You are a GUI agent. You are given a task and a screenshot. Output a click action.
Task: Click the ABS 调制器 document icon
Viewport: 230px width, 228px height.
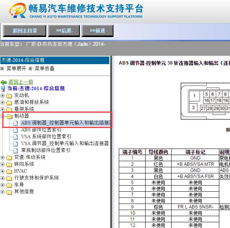pyautogui.click(x=16, y=123)
